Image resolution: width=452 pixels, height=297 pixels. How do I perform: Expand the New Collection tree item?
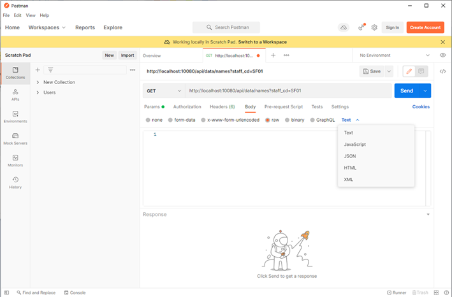[38, 82]
